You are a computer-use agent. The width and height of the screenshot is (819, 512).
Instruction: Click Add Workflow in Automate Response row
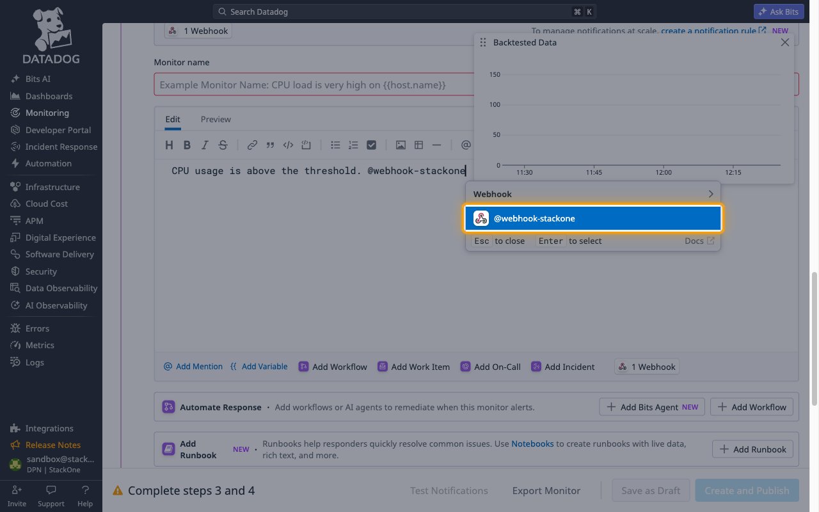(752, 407)
